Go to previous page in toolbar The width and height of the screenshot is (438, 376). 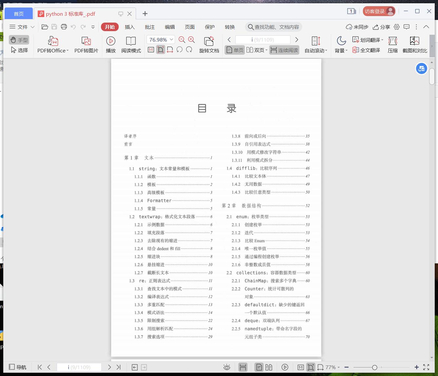(229, 40)
